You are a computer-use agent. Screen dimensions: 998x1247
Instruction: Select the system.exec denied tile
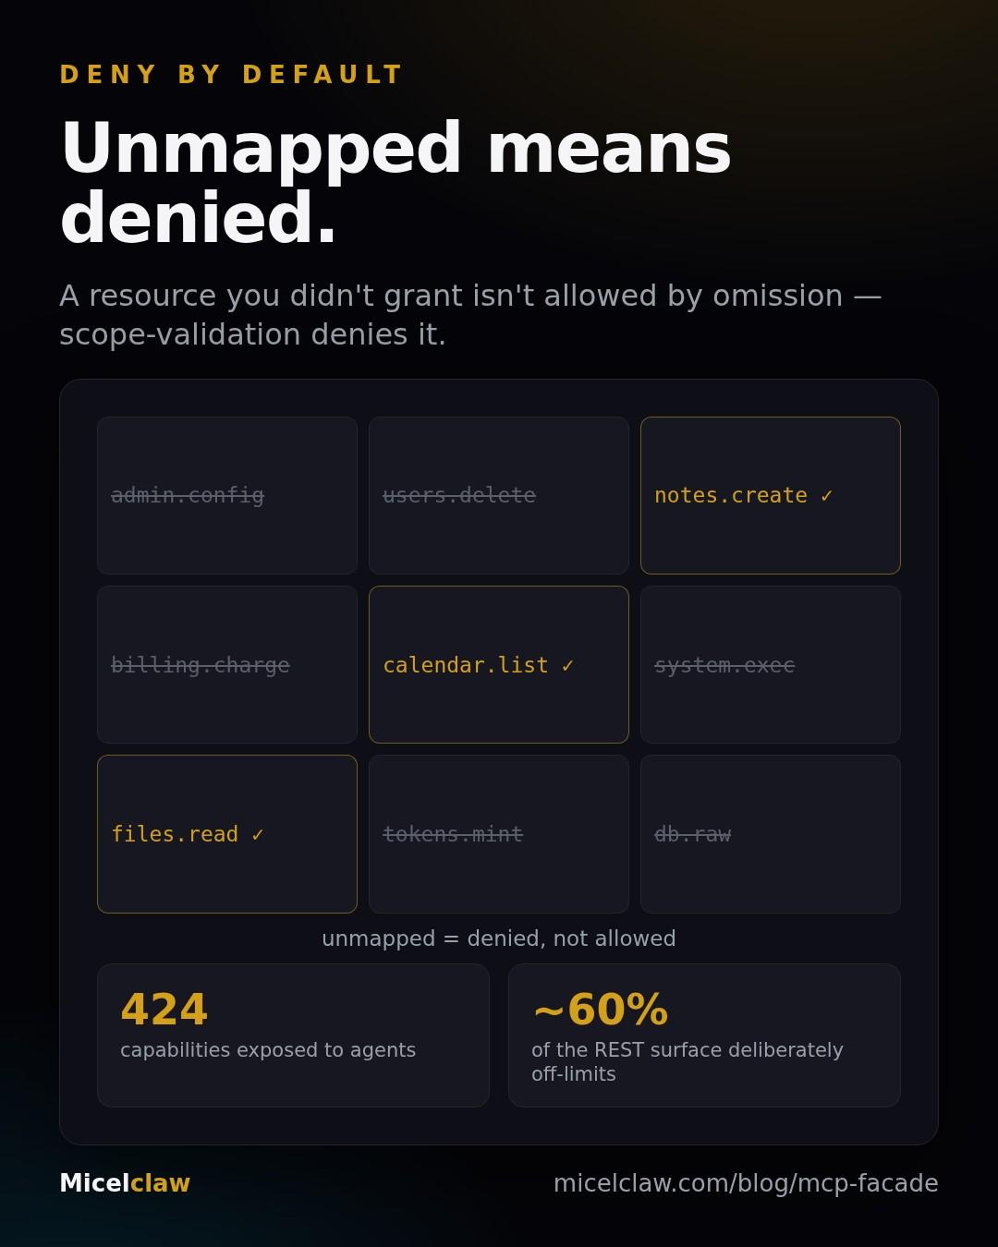tap(771, 665)
